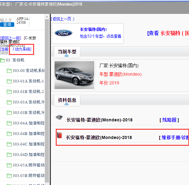Viewport: 189px width, 185px height.
Task: Click the 刷新 refresh link
Action: pos(4,53)
